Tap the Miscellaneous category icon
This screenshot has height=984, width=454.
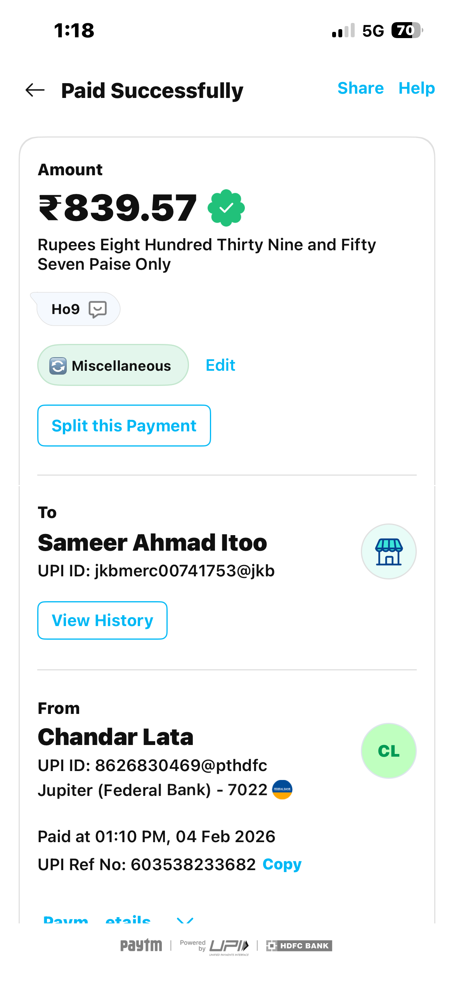[58, 366]
